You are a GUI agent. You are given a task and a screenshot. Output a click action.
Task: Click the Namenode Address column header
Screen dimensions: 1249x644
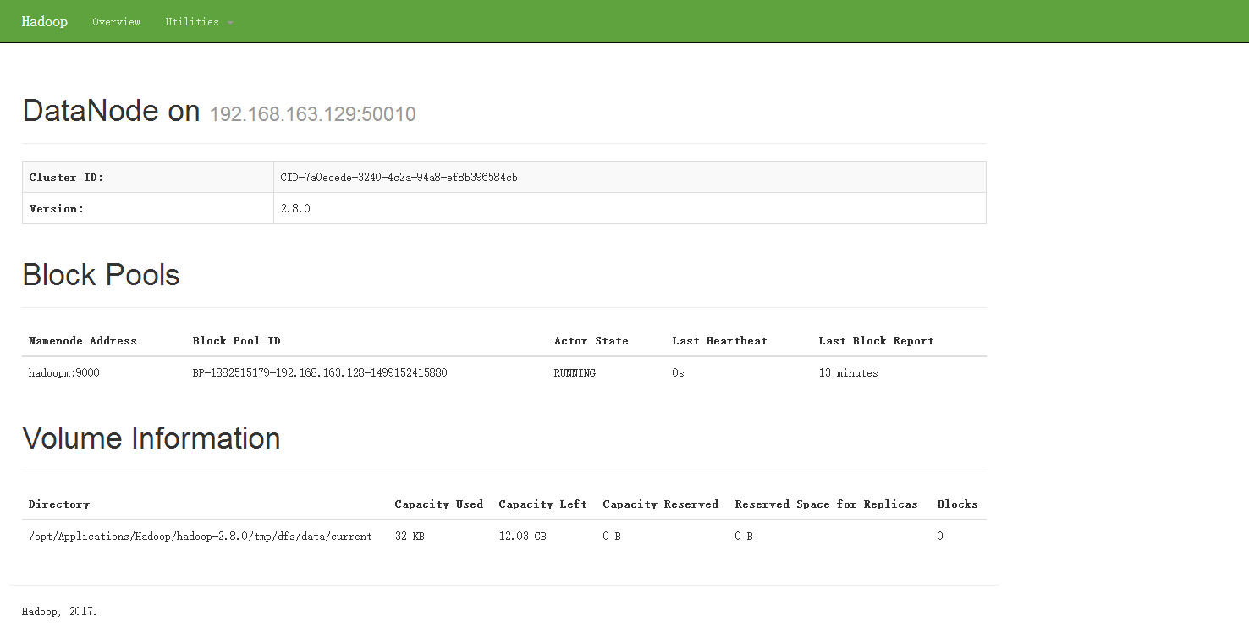tap(83, 341)
